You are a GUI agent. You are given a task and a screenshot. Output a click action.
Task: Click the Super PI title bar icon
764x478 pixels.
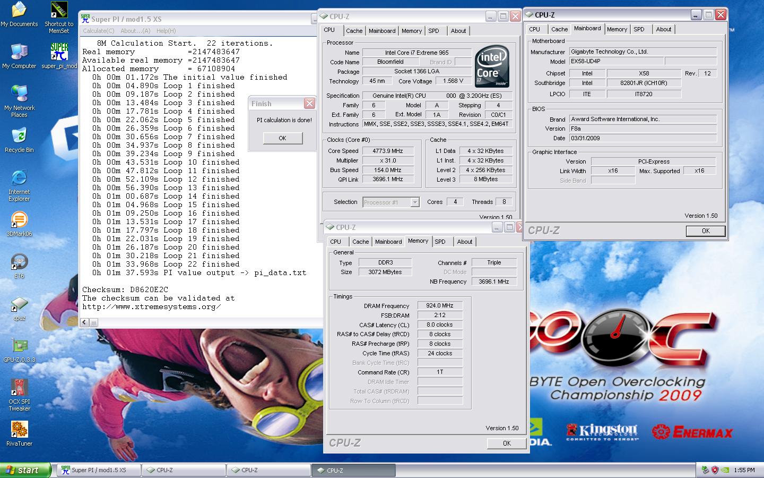pos(85,19)
